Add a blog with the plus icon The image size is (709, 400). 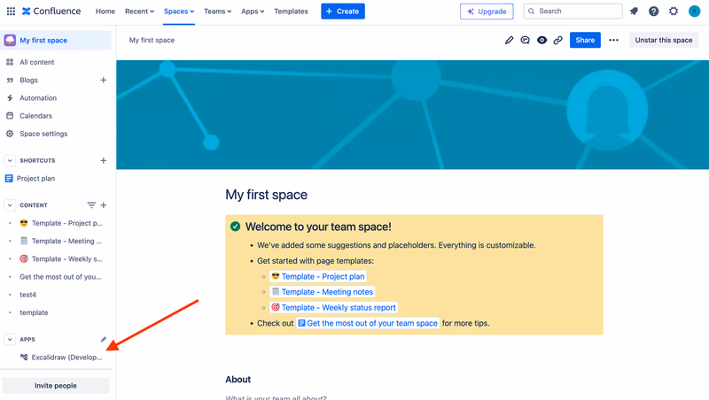[104, 80]
